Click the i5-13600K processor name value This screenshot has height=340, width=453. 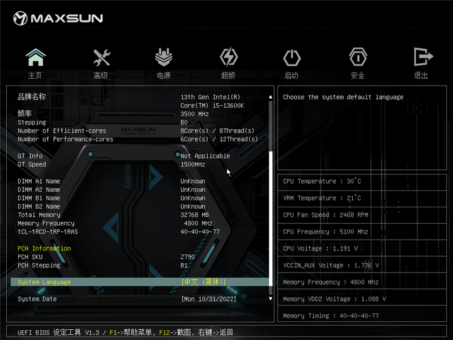pyautogui.click(x=212, y=101)
